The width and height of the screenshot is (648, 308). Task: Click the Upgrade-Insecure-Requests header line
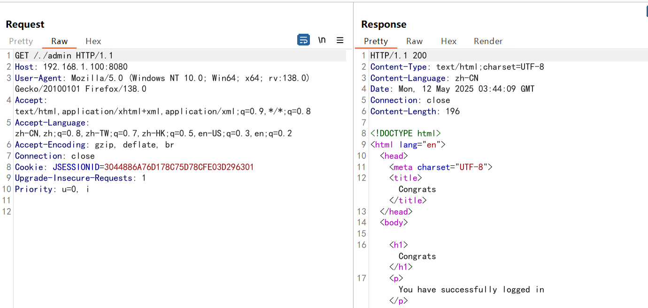[80, 178]
